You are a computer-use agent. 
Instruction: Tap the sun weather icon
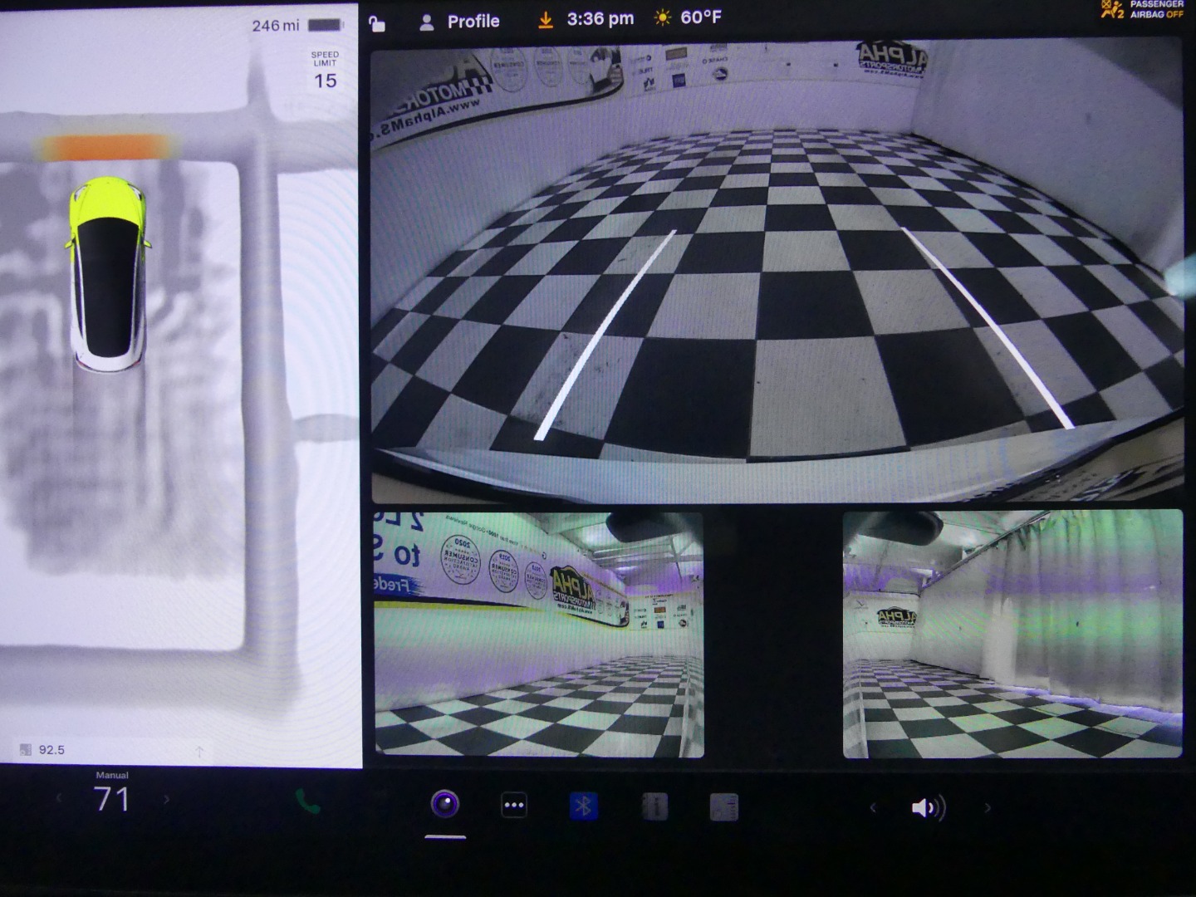point(662,18)
